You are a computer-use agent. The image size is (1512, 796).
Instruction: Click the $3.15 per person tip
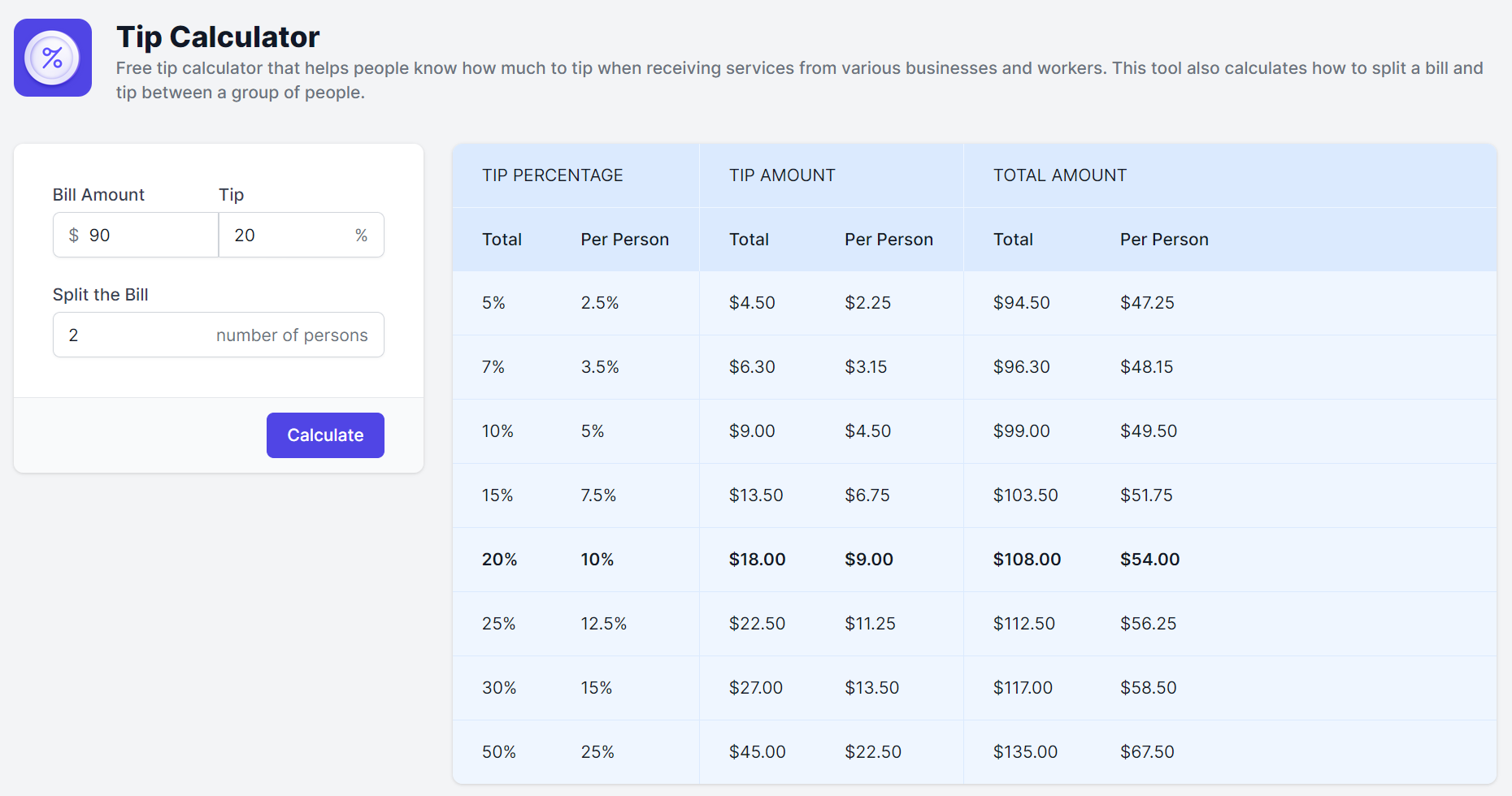[x=866, y=367]
